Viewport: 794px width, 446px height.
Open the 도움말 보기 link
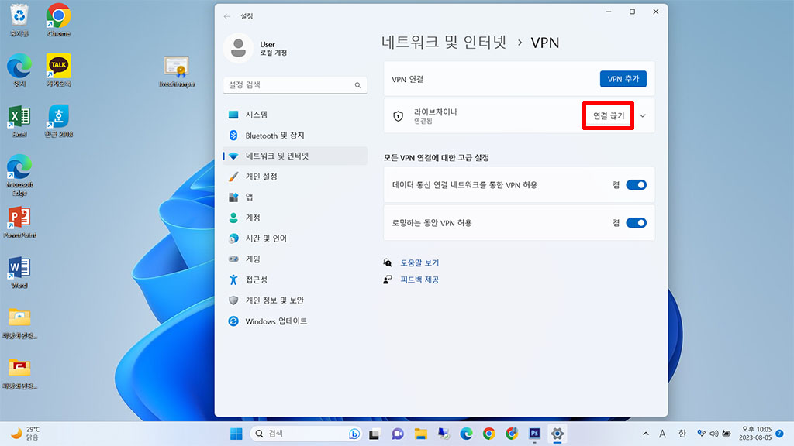point(419,263)
